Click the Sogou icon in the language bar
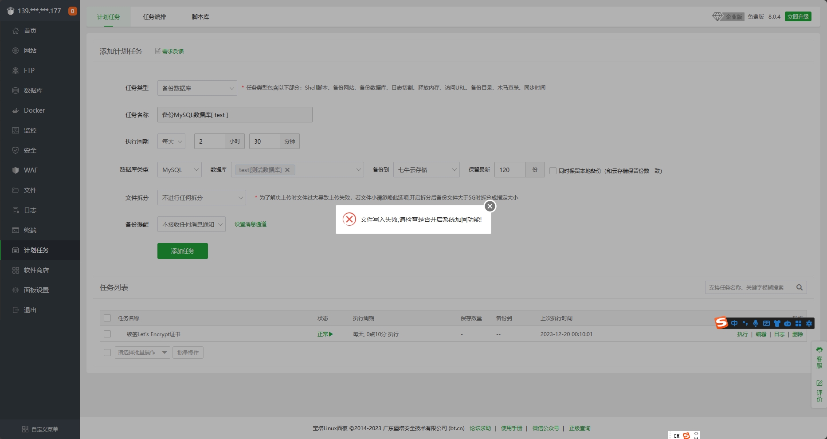 [x=686, y=435]
